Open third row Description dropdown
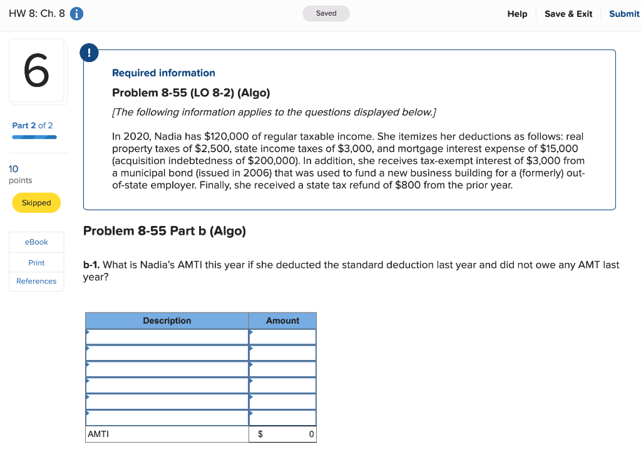Viewport: 641px width, 452px height. pyautogui.click(x=167, y=369)
